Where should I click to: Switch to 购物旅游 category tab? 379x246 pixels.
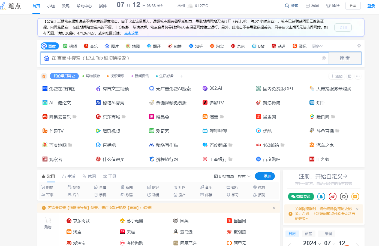(x=91, y=76)
